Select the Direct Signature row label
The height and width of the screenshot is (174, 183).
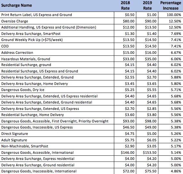[57, 134]
